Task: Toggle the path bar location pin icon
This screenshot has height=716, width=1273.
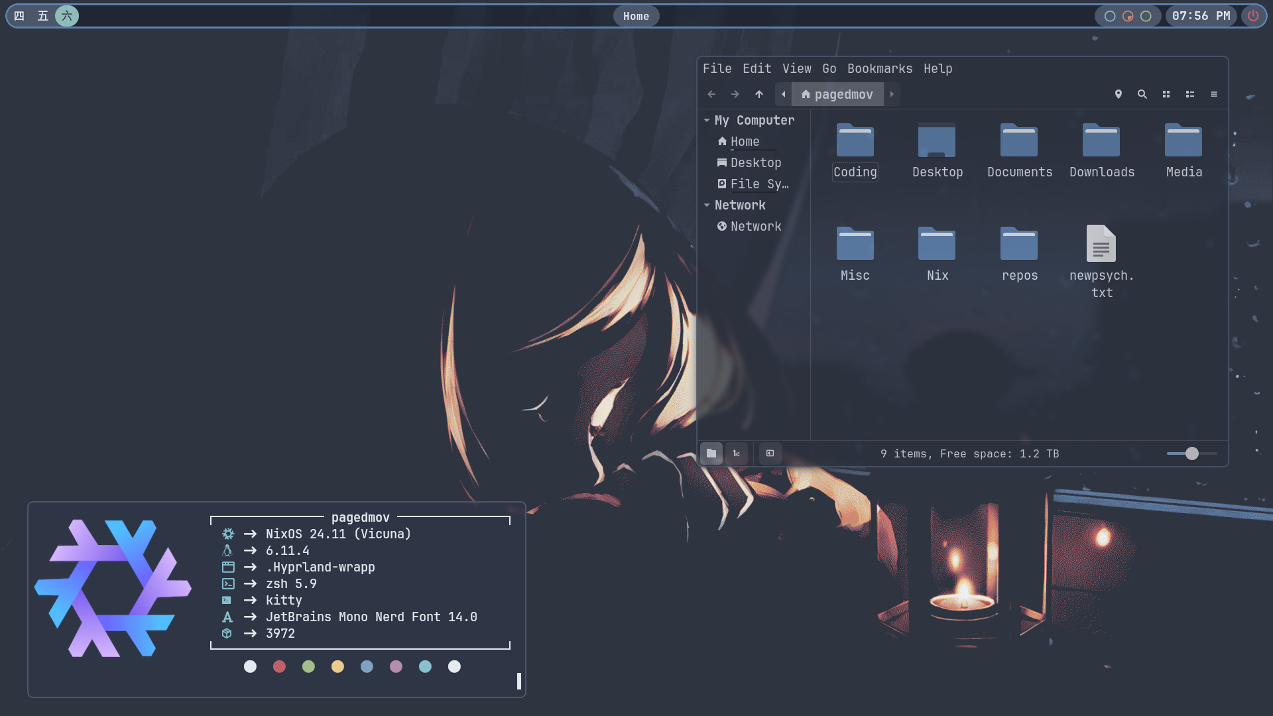Action: [x=1118, y=94]
